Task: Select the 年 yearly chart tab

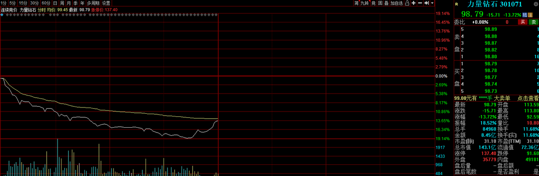Action: [82, 3]
